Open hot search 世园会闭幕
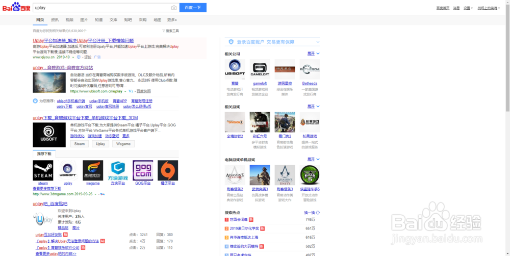Viewport: 510px width, 256px height. (x=239, y=220)
